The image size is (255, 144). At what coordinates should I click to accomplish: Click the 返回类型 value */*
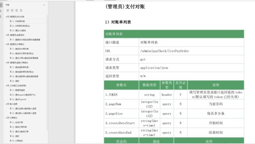pos(143,76)
